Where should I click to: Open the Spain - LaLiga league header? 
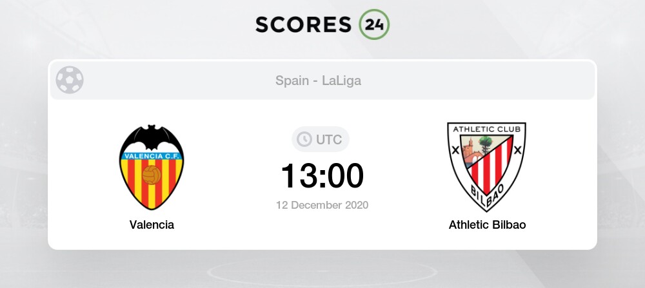coord(319,81)
